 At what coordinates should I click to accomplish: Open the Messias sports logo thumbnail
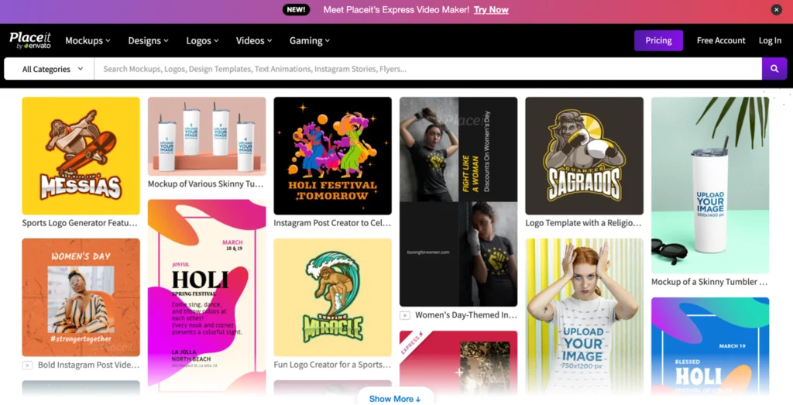pos(81,156)
